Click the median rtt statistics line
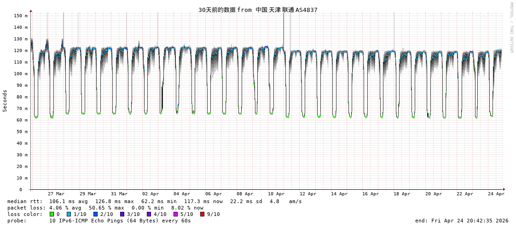516x227 pixels. [154, 201]
